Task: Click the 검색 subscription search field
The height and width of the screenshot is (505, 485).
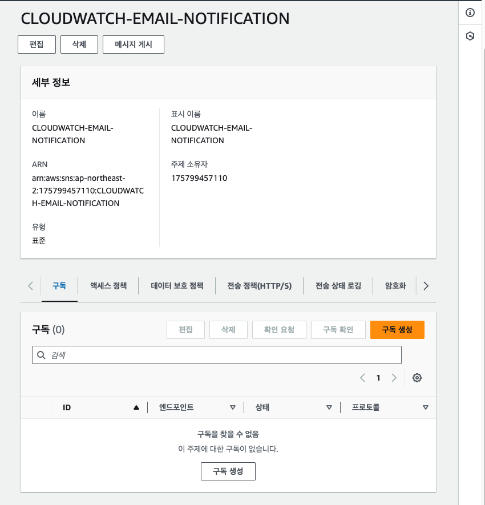Action: (x=217, y=355)
